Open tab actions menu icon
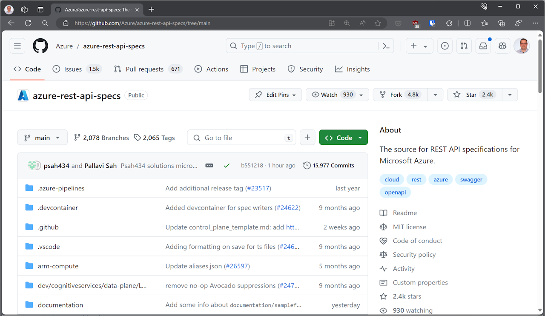Image resolution: width=545 pixels, height=316 pixels. click(40, 9)
